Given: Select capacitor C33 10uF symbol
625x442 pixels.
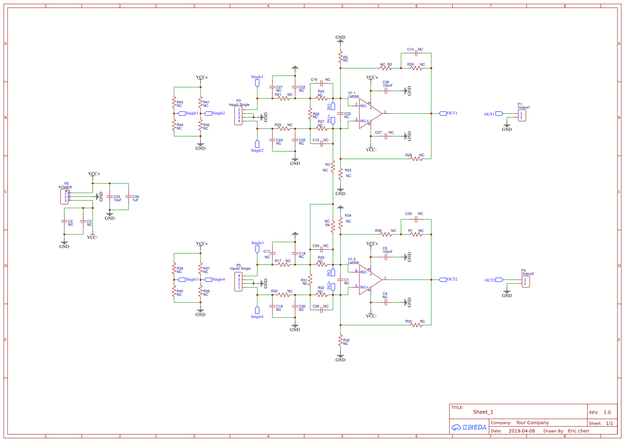Looking at the screenshot, I should (110, 196).
